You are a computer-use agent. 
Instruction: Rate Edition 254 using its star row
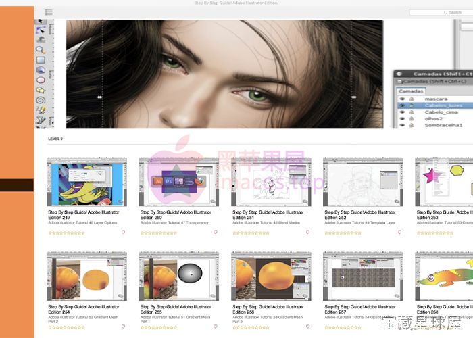67,327
